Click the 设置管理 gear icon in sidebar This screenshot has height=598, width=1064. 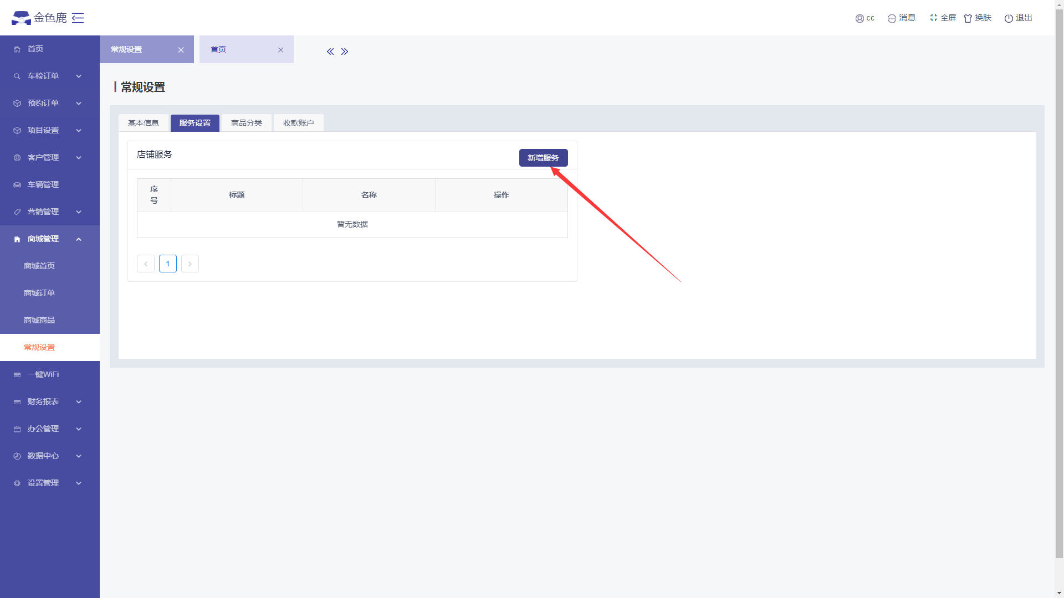tap(17, 483)
